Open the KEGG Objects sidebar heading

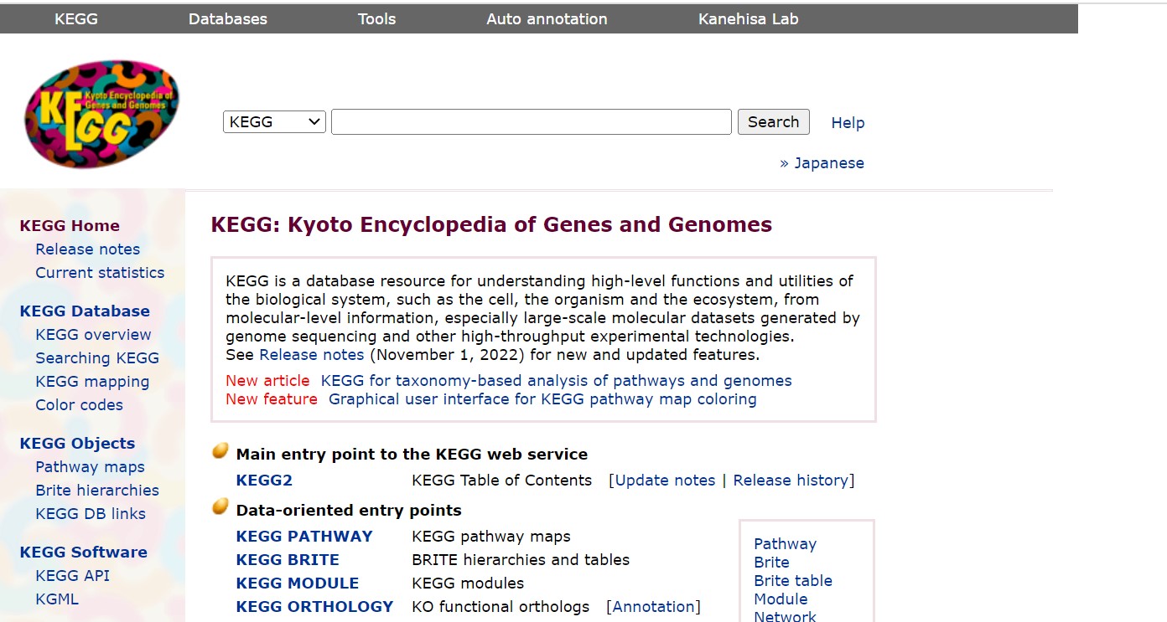[x=77, y=444]
